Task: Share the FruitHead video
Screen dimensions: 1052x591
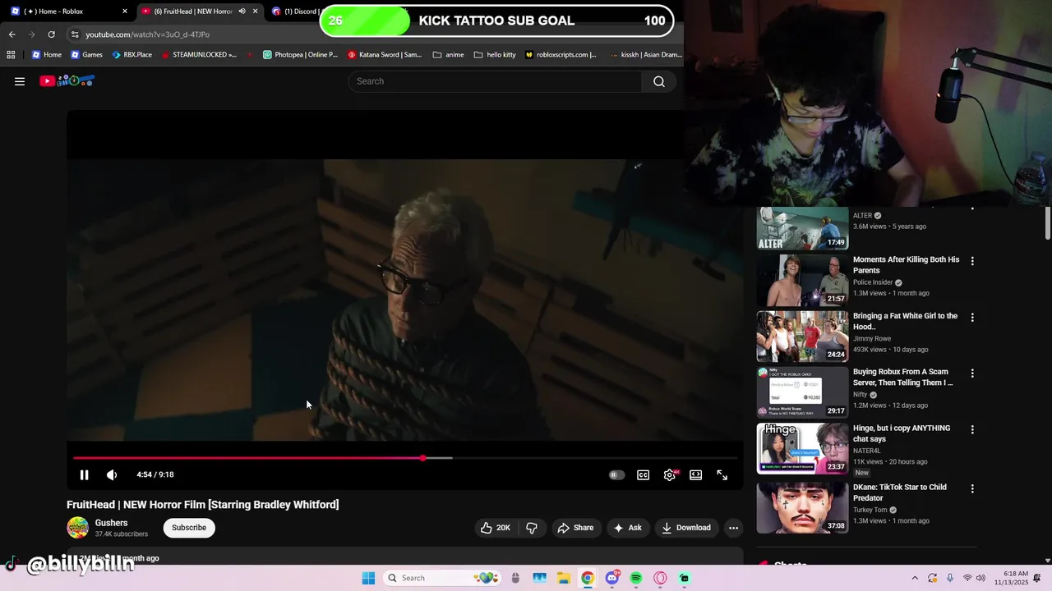Action: (x=575, y=528)
